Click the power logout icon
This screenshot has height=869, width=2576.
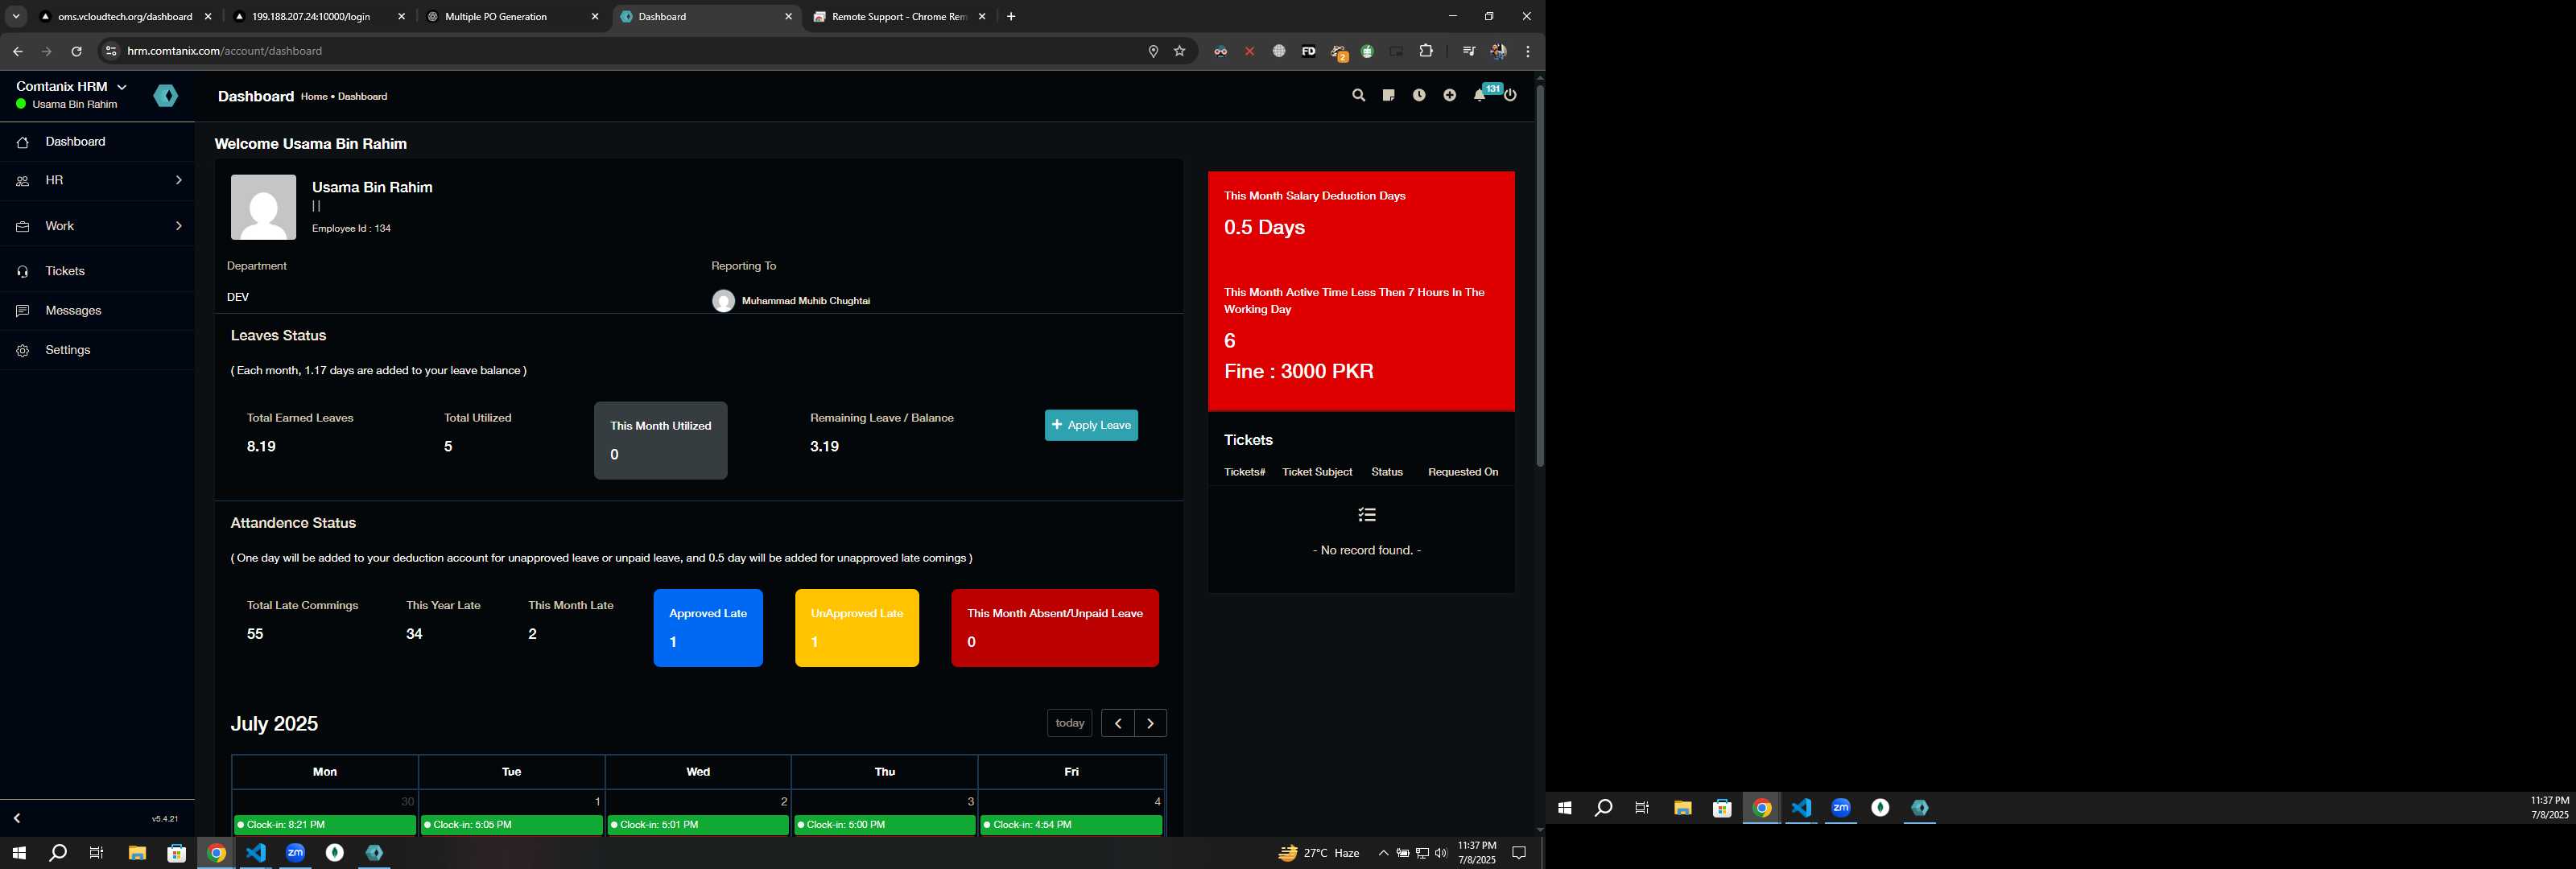[x=1511, y=96]
